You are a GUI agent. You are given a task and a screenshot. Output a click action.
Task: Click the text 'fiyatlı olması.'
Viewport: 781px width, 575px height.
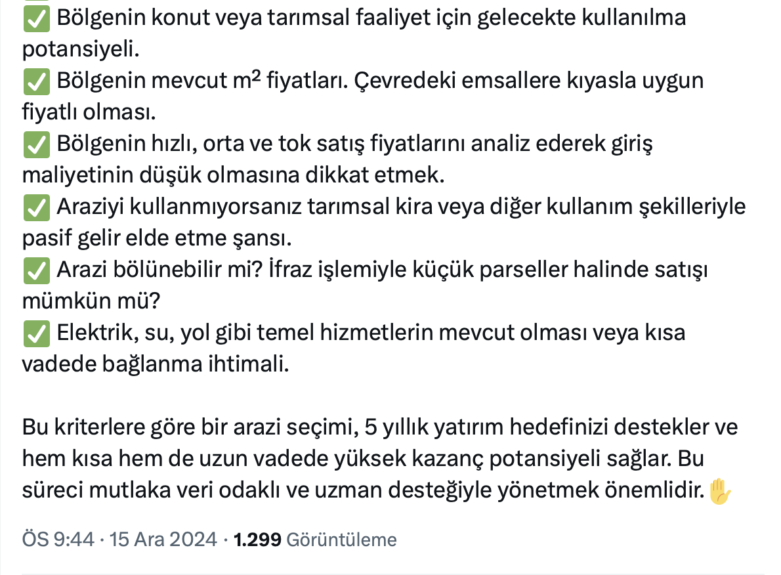(89, 112)
